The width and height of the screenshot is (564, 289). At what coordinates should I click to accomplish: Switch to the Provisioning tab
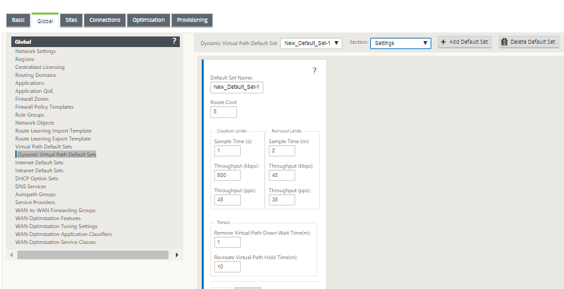[x=192, y=20]
